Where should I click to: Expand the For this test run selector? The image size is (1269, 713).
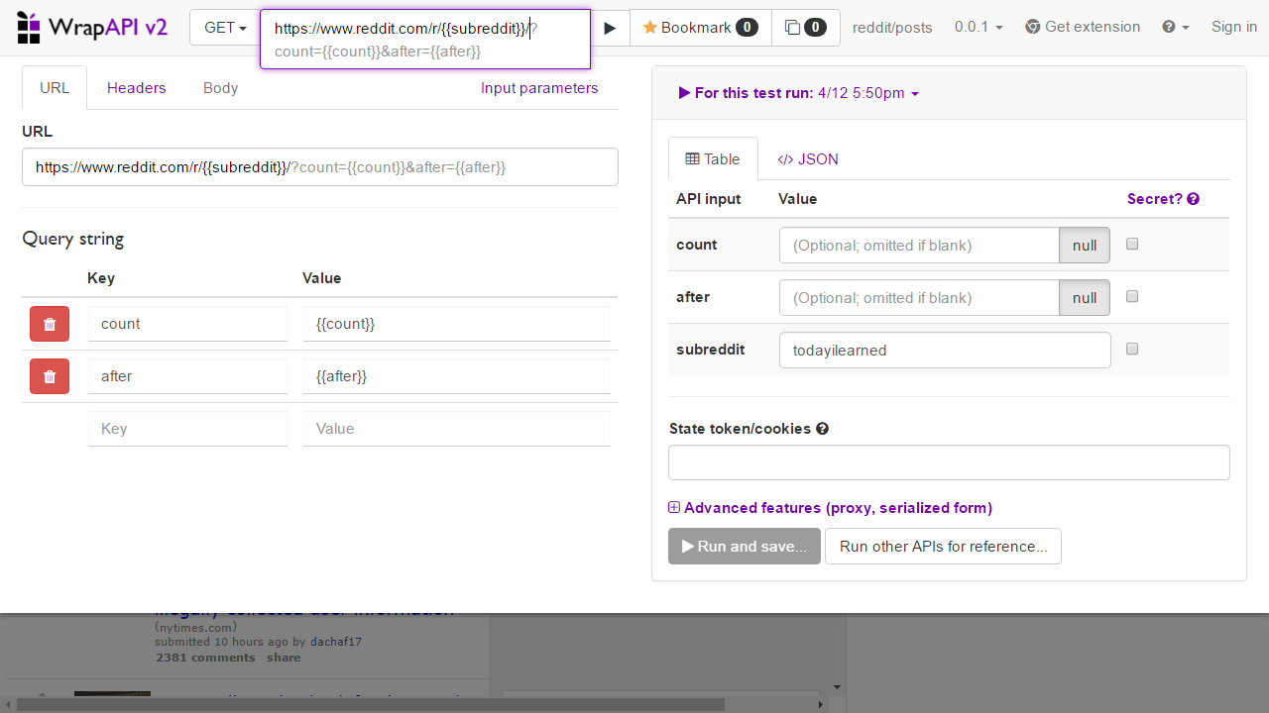[799, 92]
